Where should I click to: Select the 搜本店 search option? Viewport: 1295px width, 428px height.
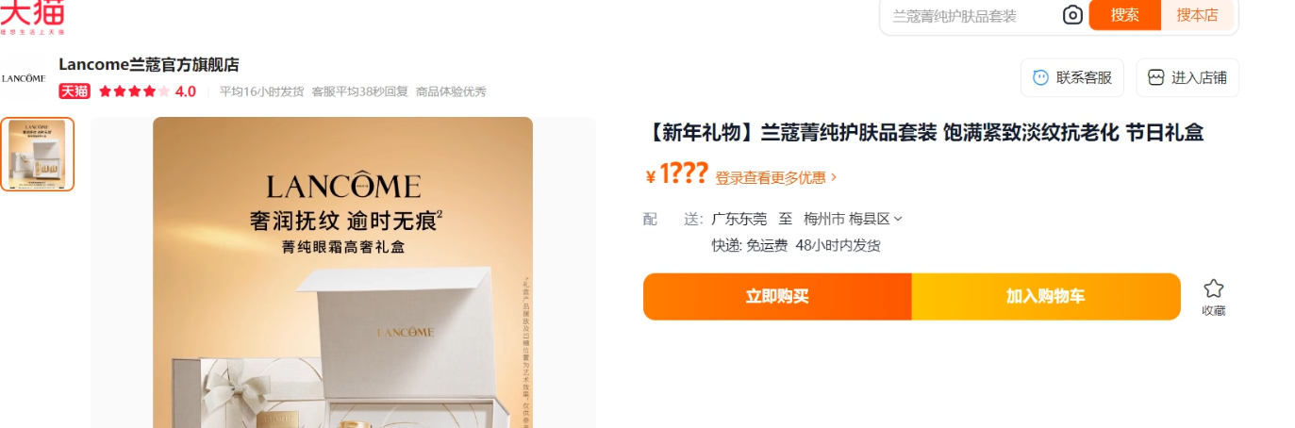point(1197,15)
